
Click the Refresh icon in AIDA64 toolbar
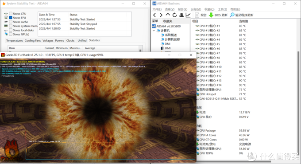(174, 15)
